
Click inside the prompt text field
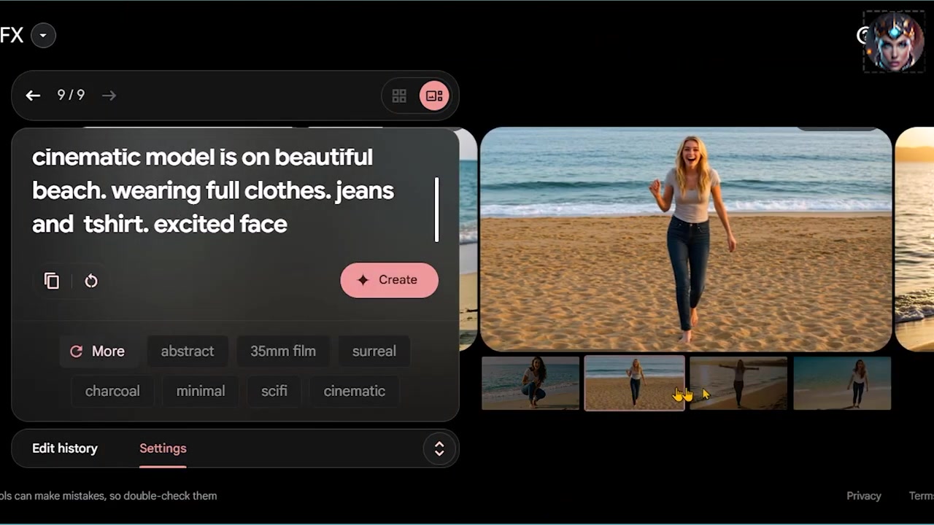click(219, 191)
